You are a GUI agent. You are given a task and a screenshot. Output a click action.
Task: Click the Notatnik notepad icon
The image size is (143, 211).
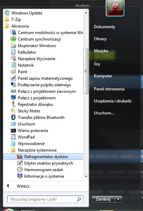13,65
